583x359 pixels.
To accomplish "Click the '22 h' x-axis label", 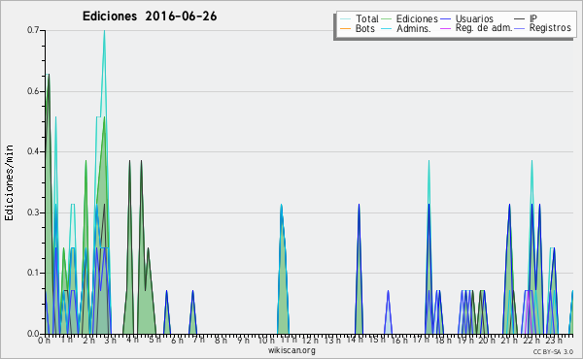I will click(x=531, y=341).
